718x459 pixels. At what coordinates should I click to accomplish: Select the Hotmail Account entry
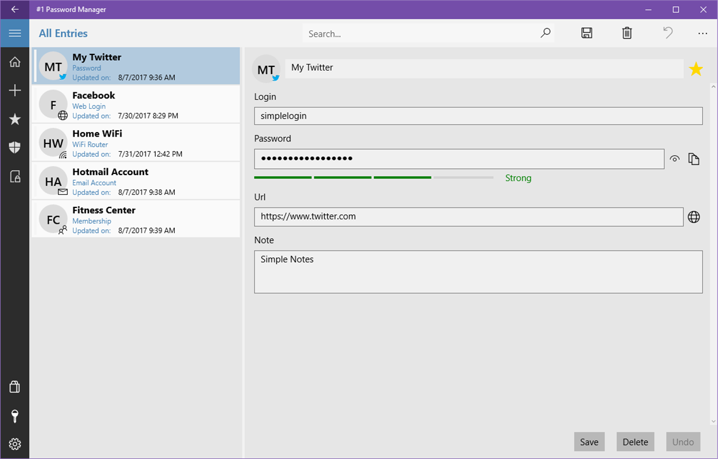coord(136,181)
